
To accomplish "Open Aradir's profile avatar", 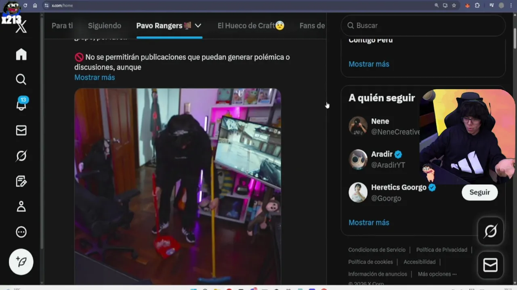I will (x=358, y=159).
